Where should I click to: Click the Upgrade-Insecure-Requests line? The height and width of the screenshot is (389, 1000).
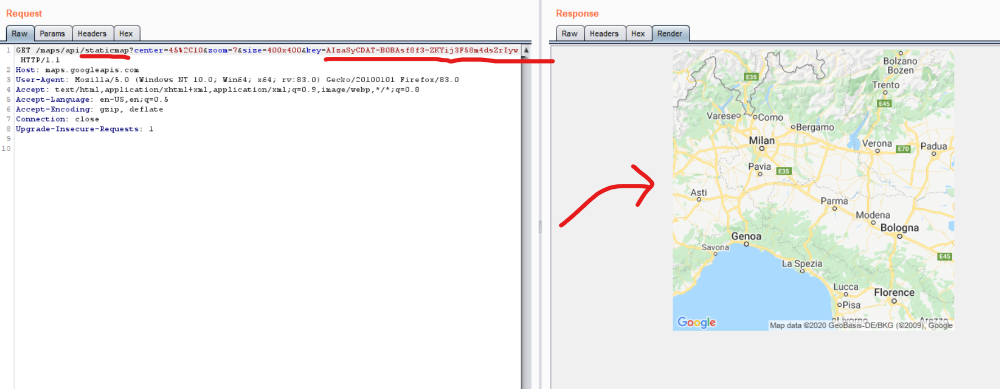pos(84,129)
